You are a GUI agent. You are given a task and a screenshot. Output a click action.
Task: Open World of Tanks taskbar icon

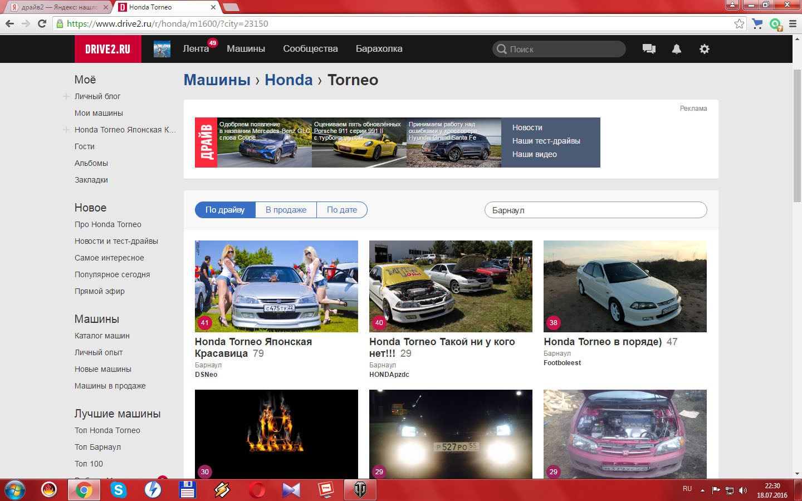point(360,490)
